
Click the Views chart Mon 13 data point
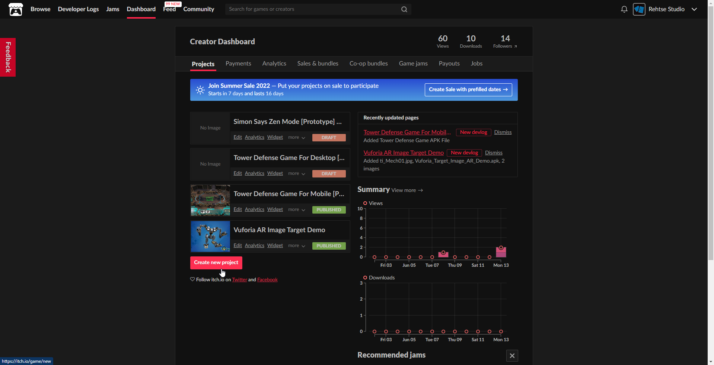[x=501, y=247]
